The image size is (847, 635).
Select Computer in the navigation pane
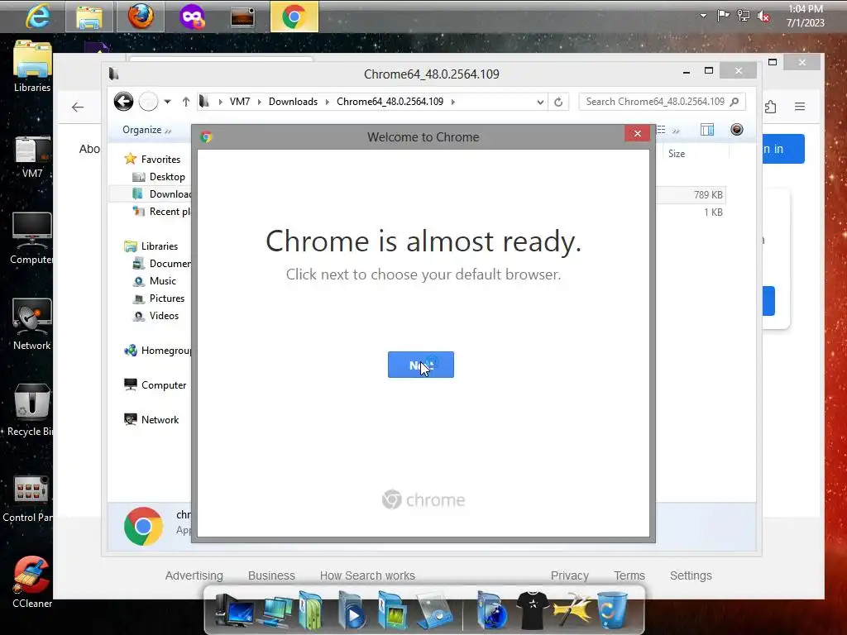click(x=164, y=385)
